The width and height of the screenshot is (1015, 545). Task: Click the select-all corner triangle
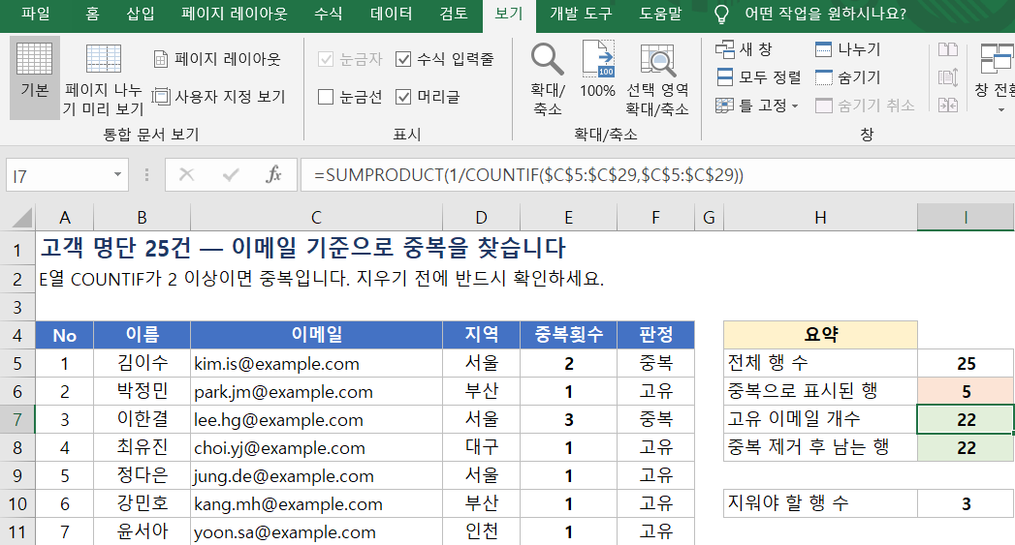22,218
